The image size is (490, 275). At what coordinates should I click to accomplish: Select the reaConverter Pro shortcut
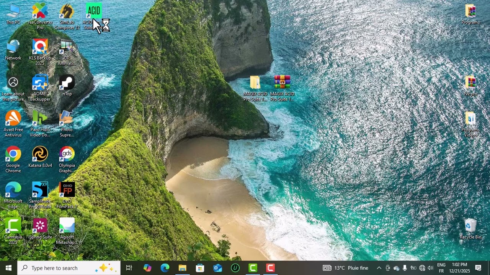40,17
